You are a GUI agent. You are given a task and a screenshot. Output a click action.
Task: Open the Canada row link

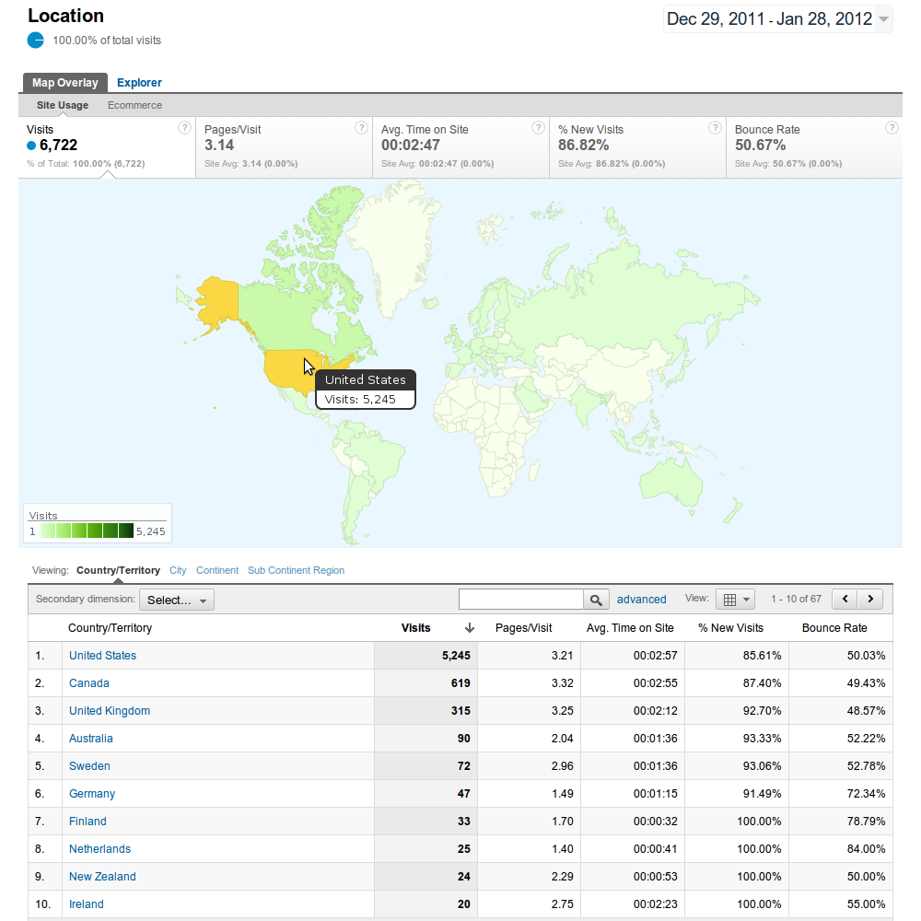(x=88, y=683)
